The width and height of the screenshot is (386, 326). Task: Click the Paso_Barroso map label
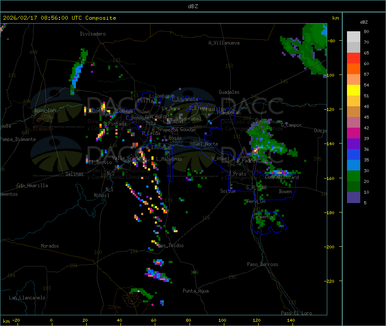point(262,264)
